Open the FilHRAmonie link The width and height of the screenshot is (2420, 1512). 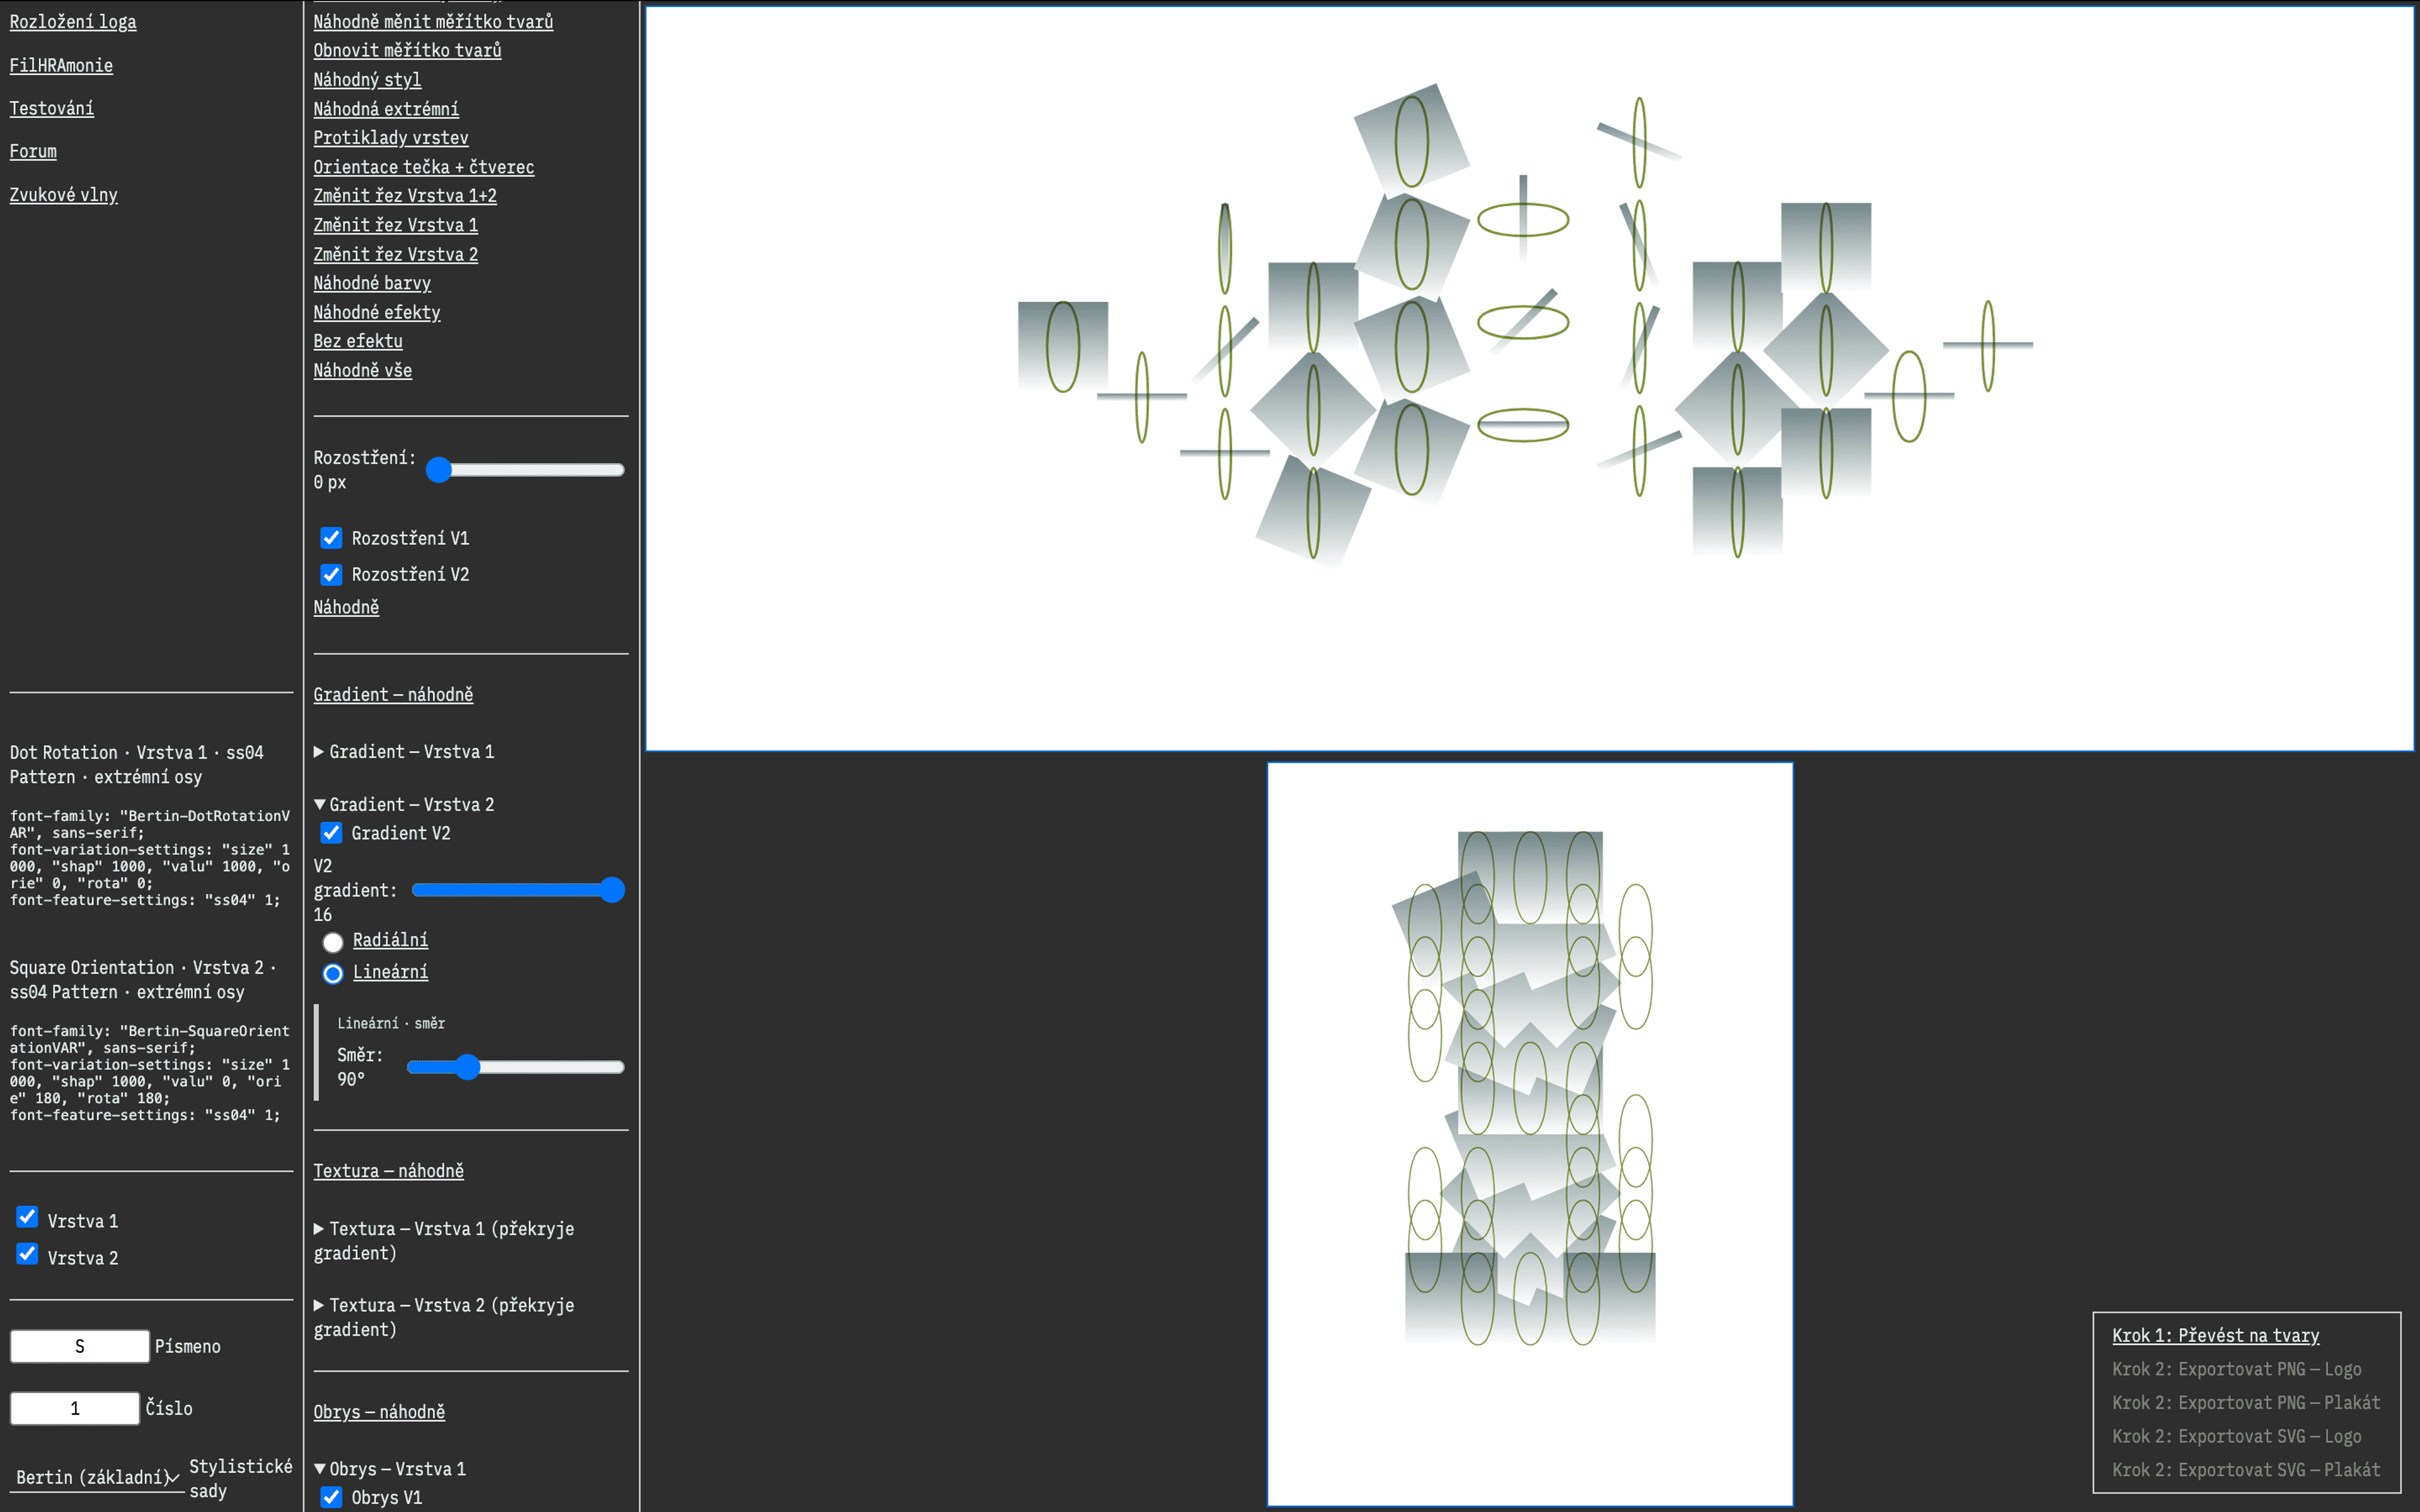click(x=61, y=65)
